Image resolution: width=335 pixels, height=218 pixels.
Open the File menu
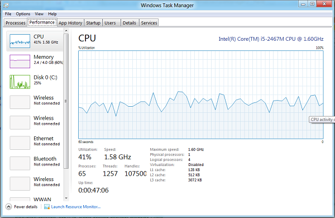(8, 14)
